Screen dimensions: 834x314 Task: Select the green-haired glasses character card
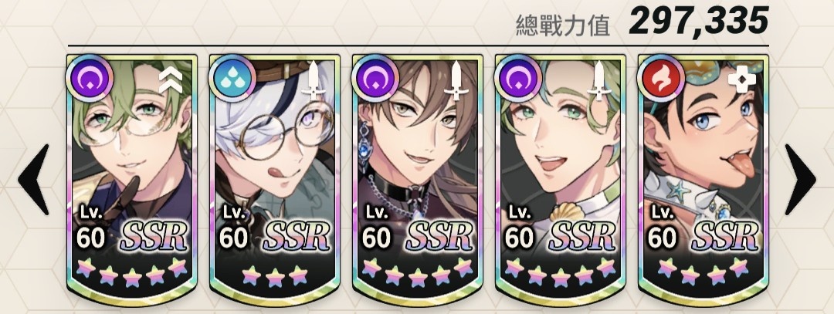132,180
